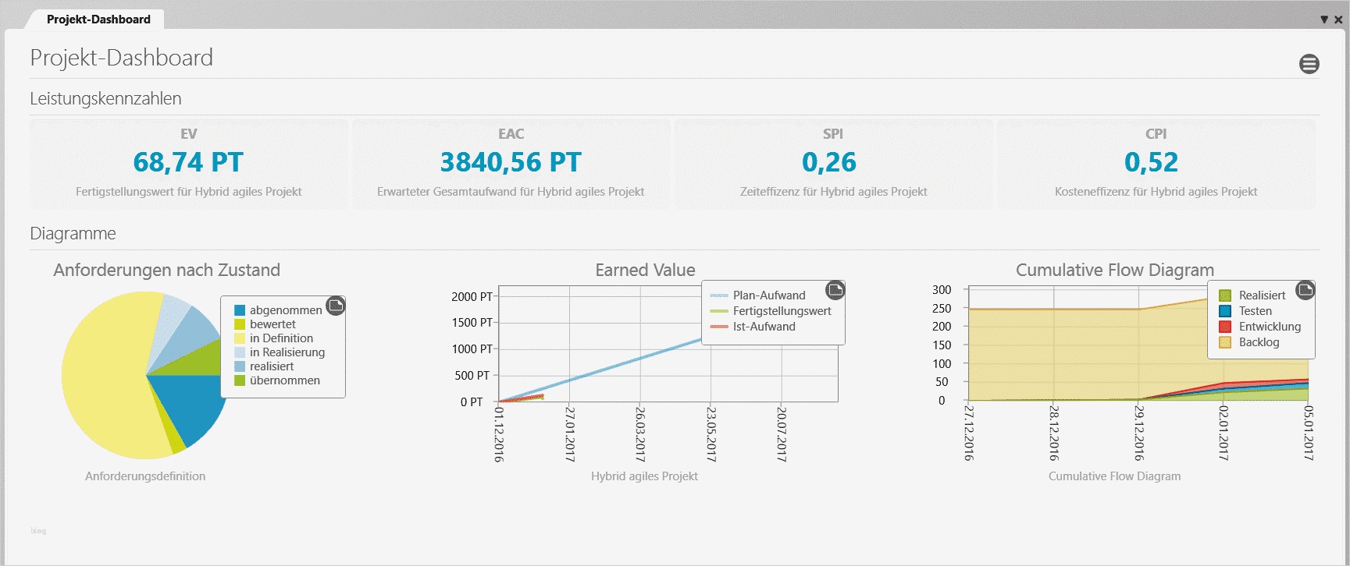Close the Projekt-Dashboard tab with X
Image resolution: width=1350 pixels, height=566 pixels.
[x=1338, y=19]
